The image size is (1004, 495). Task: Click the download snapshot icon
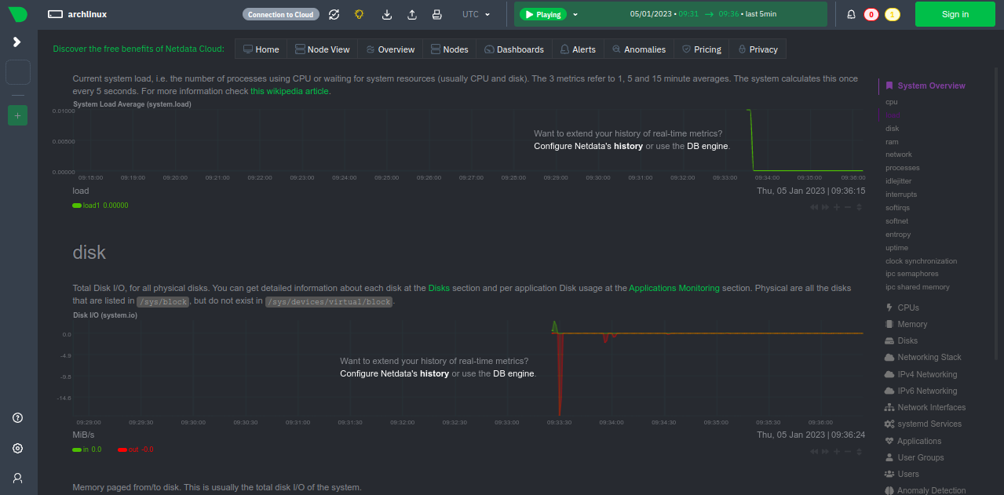[386, 14]
